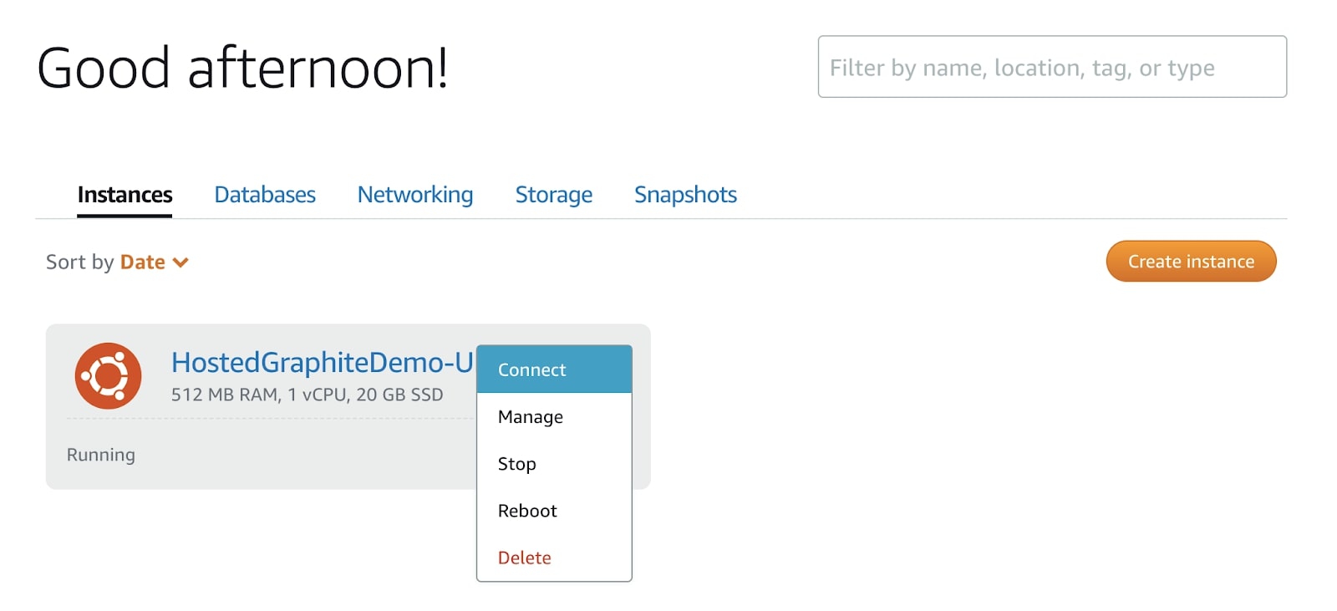Switch to the Snapshots tab

[x=685, y=195]
